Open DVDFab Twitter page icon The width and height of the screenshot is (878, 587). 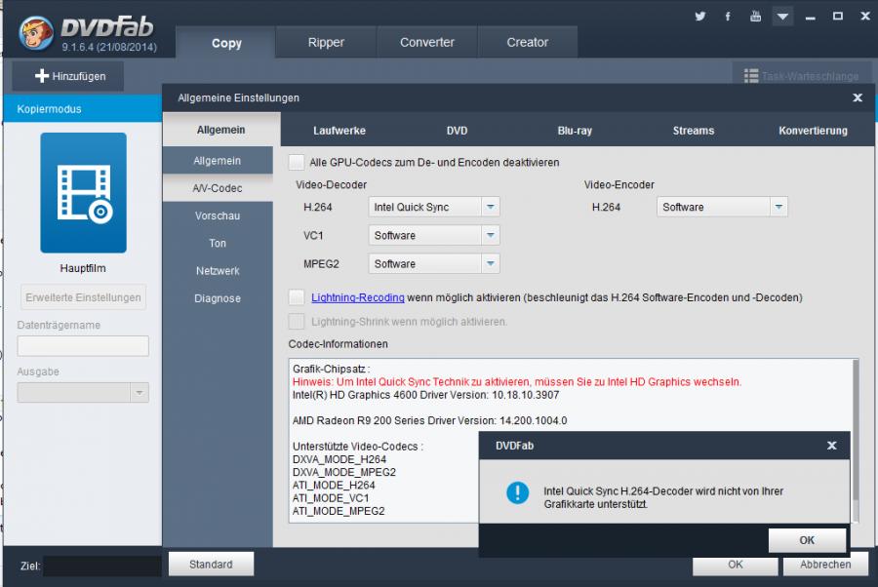[699, 17]
